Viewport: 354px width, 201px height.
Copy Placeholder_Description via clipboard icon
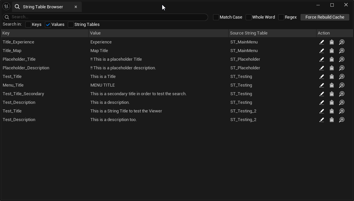point(332,68)
